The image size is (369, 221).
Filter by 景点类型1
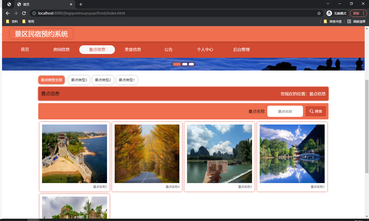pos(127,80)
